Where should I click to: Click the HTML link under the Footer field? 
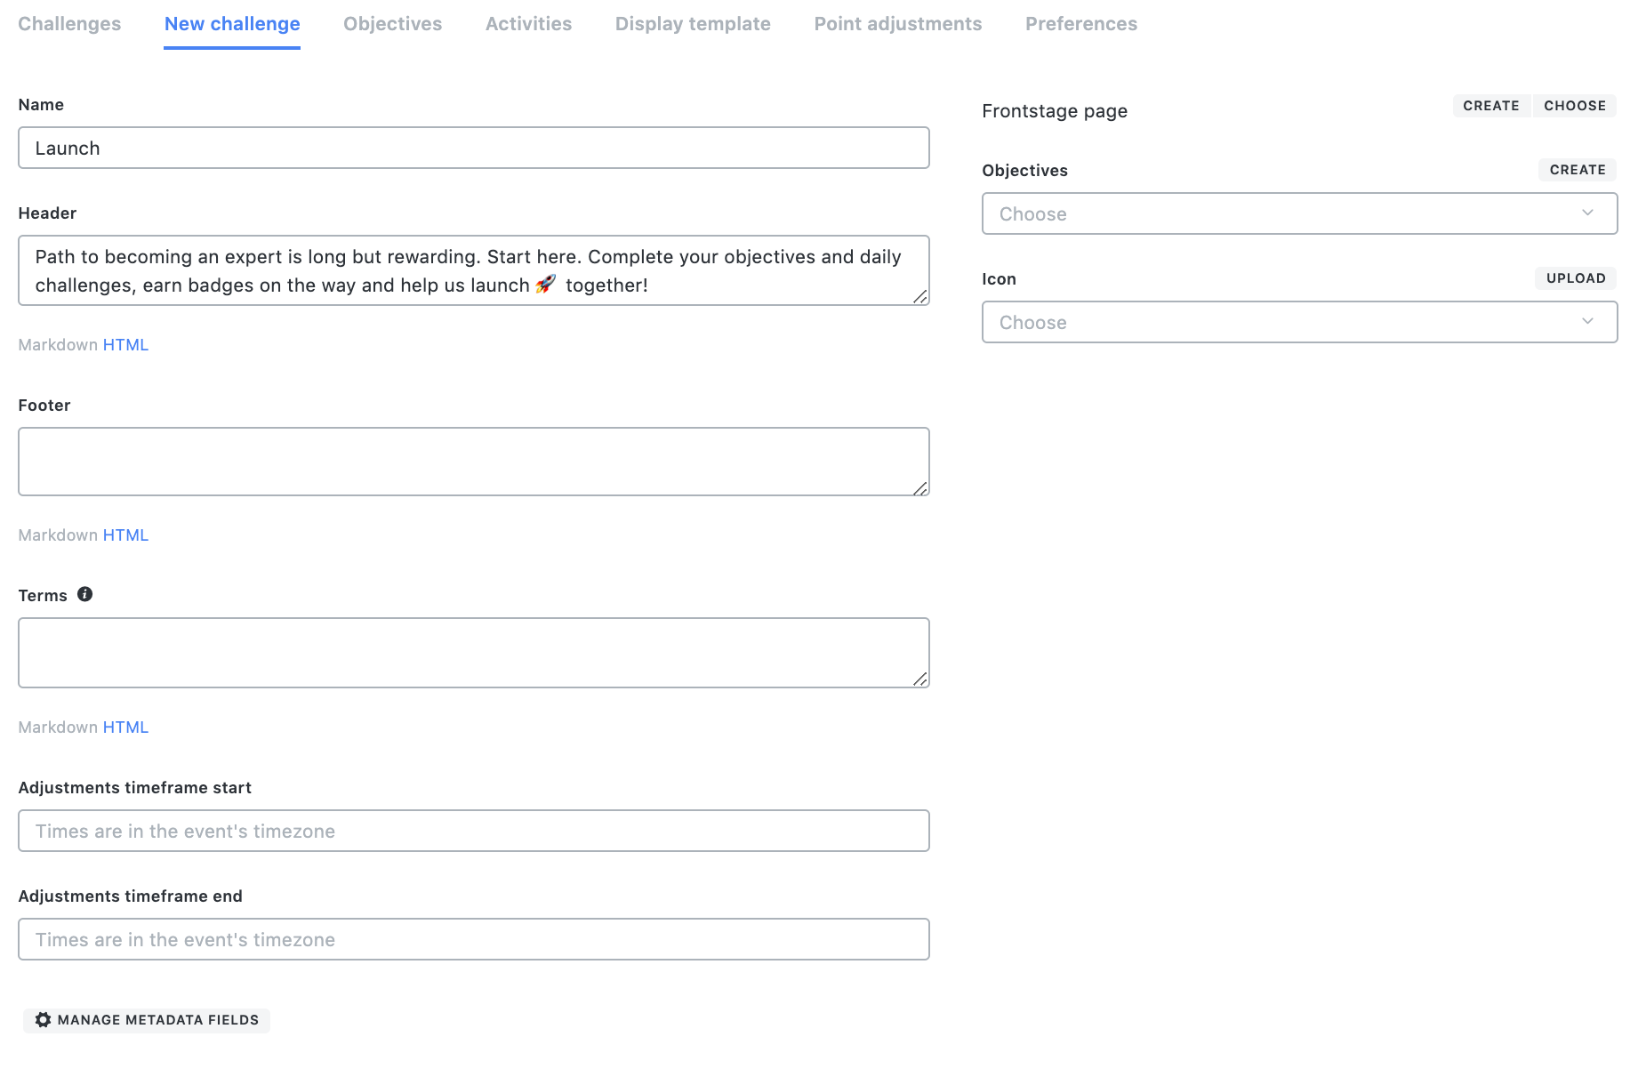125,534
